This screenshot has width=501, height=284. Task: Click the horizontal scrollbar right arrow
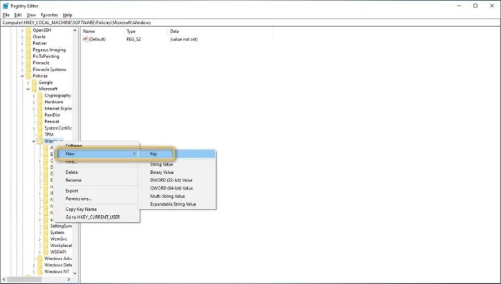click(69, 280)
